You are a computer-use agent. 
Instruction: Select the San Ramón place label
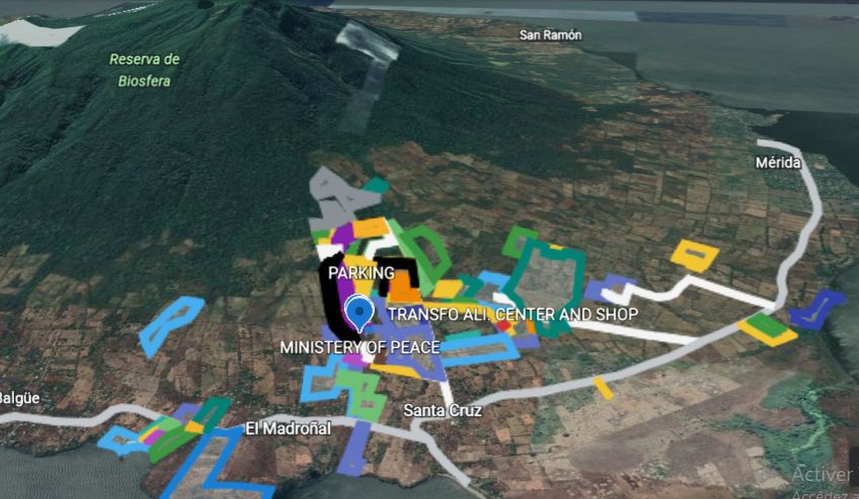coord(550,35)
